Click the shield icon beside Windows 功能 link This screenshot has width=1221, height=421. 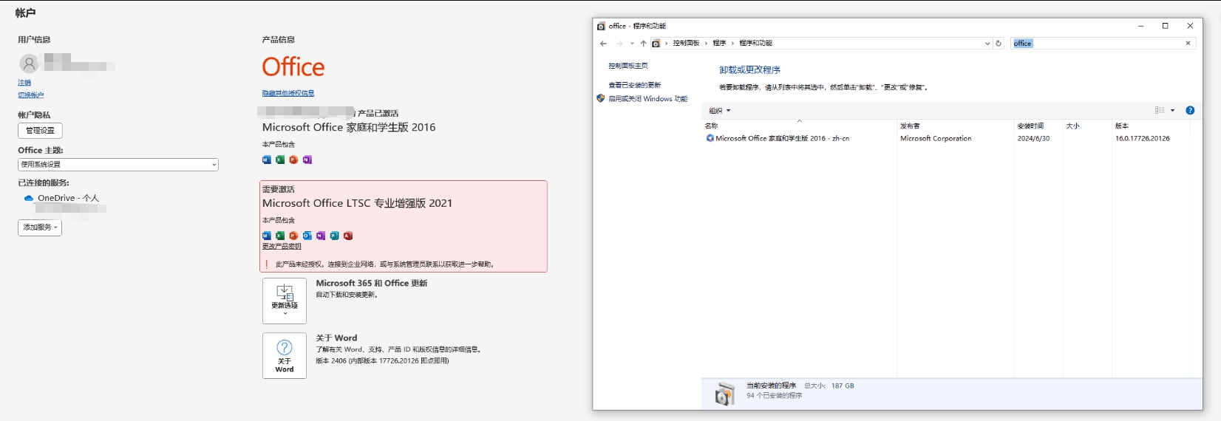pos(601,98)
